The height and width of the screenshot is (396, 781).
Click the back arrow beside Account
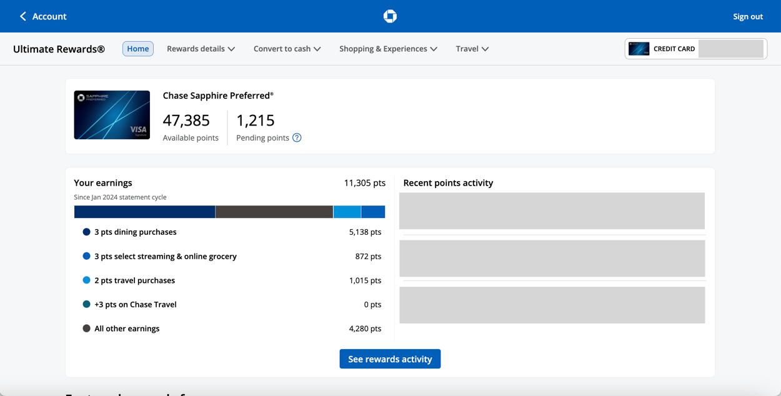point(23,16)
